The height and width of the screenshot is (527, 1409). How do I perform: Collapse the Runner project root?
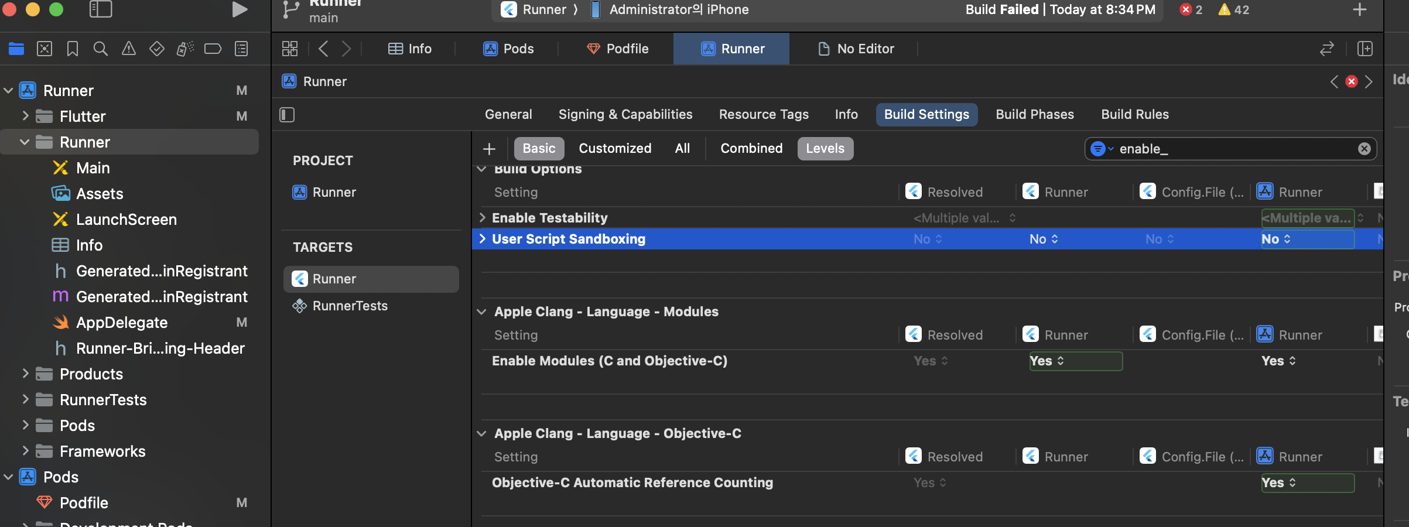coord(8,91)
